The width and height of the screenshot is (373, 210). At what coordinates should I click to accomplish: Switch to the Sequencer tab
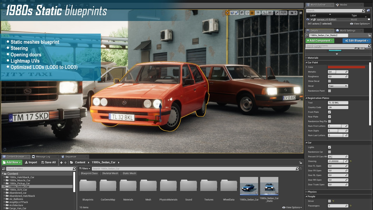71,157
